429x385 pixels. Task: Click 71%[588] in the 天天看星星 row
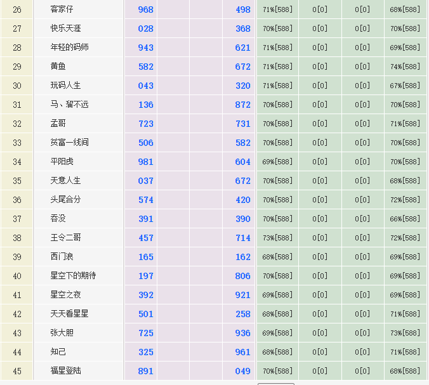(405, 314)
